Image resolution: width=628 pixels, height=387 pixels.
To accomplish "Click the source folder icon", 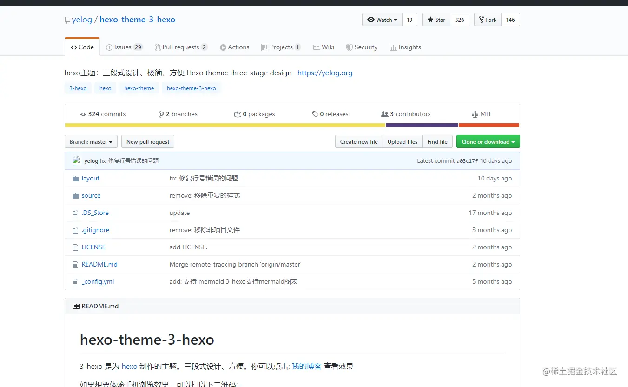I will (x=76, y=196).
